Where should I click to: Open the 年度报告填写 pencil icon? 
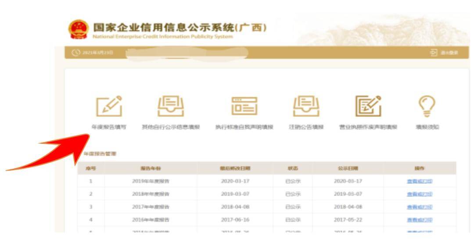coord(109,106)
